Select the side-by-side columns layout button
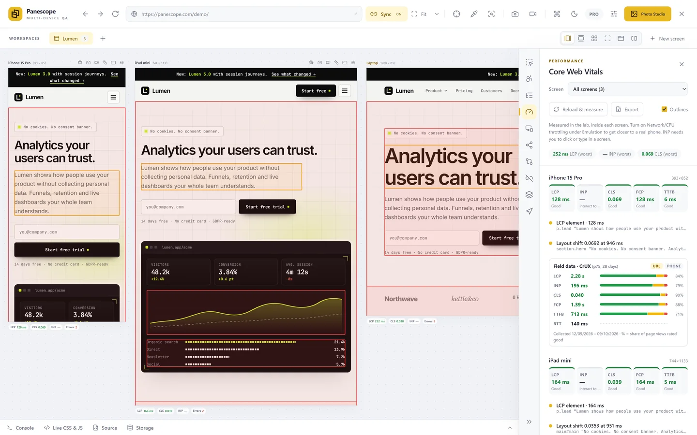Image resolution: width=697 pixels, height=435 pixels. coord(568,39)
